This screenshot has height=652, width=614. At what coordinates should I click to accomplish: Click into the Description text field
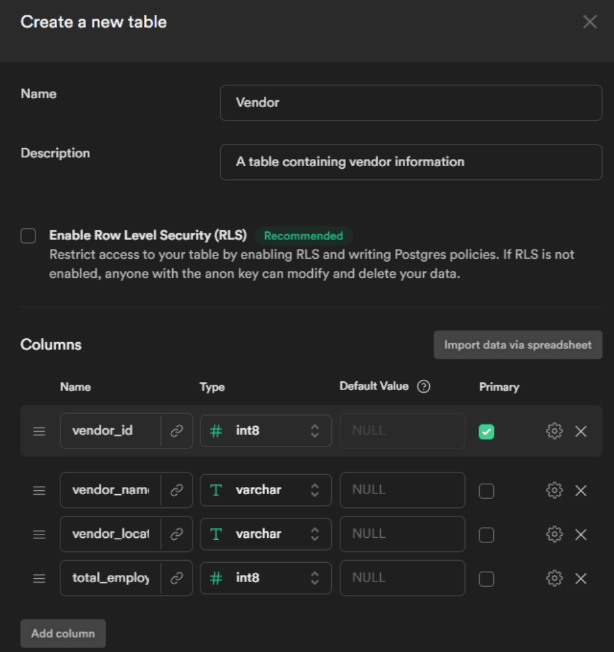click(x=410, y=162)
